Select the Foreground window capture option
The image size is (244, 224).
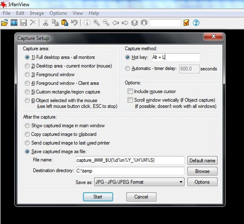click(x=50, y=75)
